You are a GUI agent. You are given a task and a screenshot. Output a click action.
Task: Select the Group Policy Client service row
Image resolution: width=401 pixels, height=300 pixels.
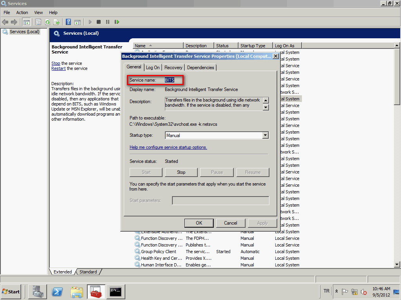217,252
